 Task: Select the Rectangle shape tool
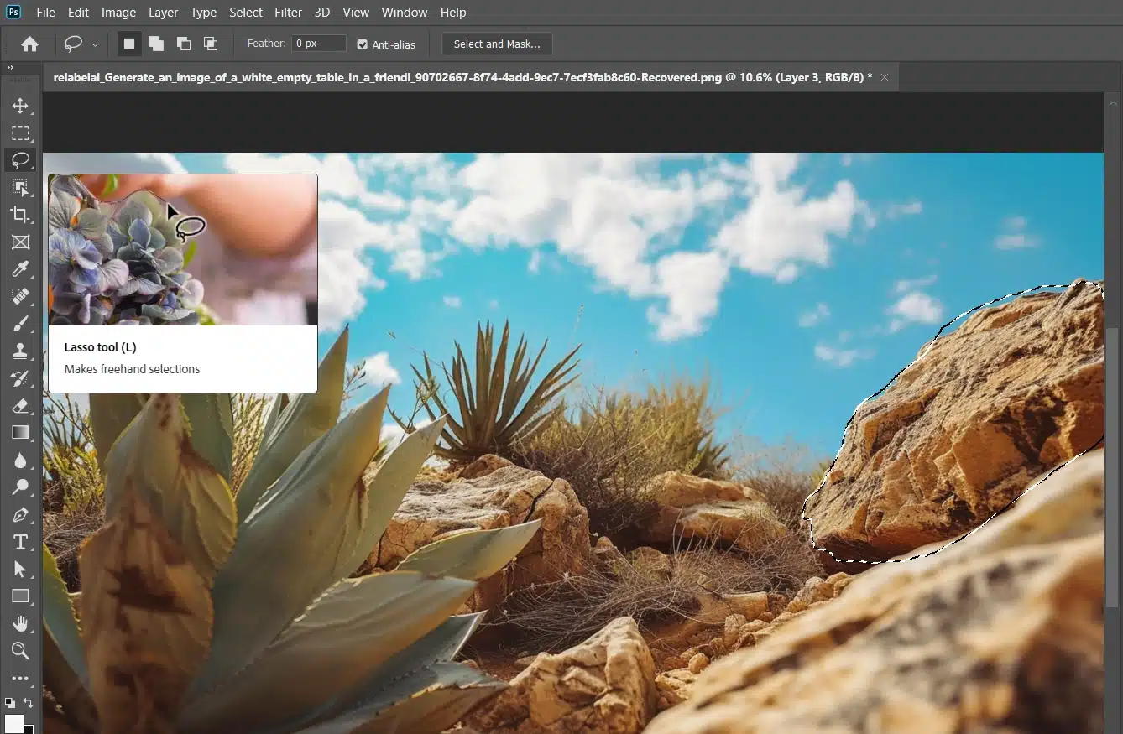pos(20,596)
